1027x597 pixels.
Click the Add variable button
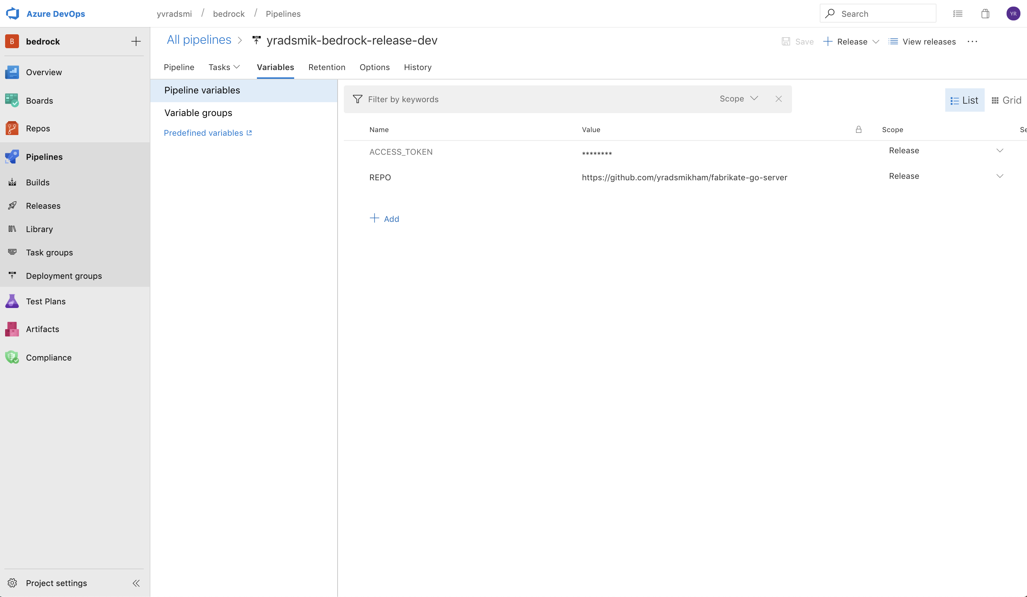pyautogui.click(x=384, y=218)
